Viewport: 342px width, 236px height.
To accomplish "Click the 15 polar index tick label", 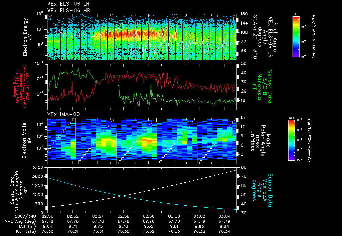I will coord(242,118).
